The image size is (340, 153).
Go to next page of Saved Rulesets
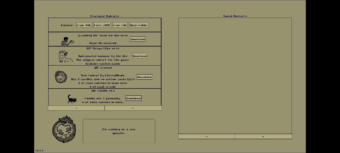tap(263, 137)
